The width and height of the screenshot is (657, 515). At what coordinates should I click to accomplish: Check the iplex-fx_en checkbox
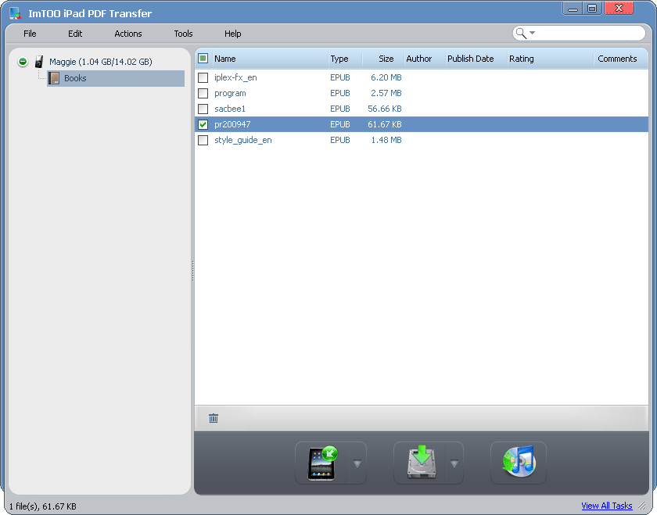coord(203,77)
